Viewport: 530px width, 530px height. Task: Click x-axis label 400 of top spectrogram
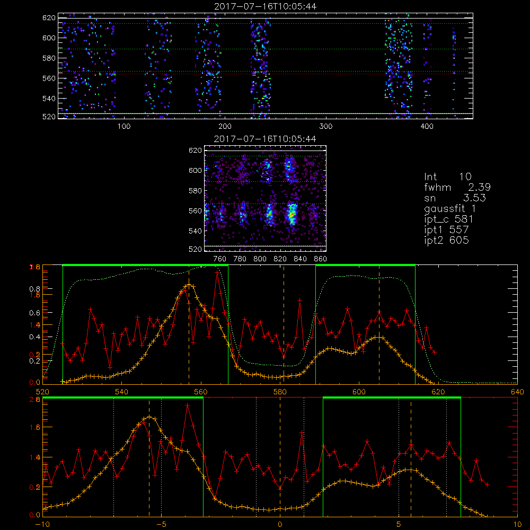(427, 127)
